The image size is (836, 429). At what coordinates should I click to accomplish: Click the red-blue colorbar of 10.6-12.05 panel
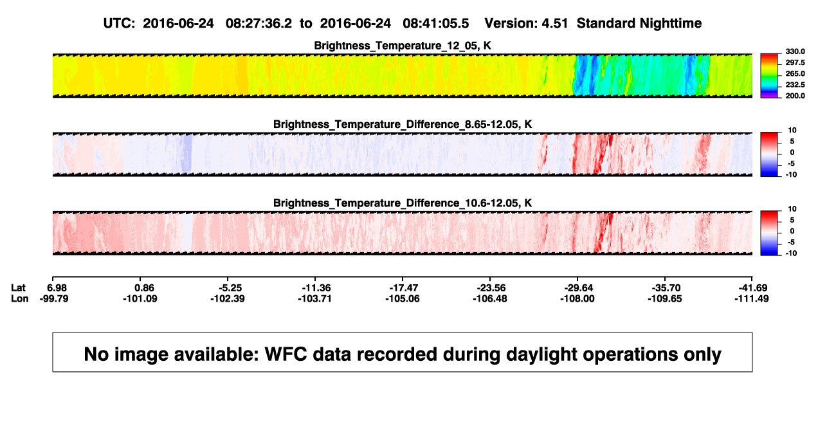[x=770, y=233]
